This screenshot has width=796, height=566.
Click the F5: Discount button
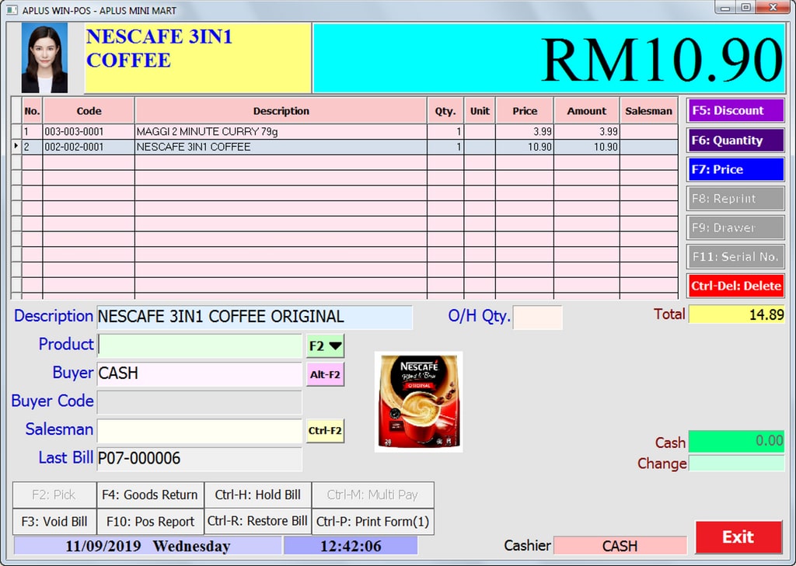pos(735,110)
